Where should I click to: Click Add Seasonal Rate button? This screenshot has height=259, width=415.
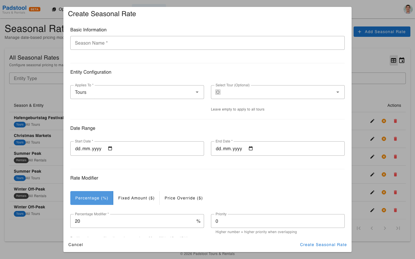(x=382, y=32)
